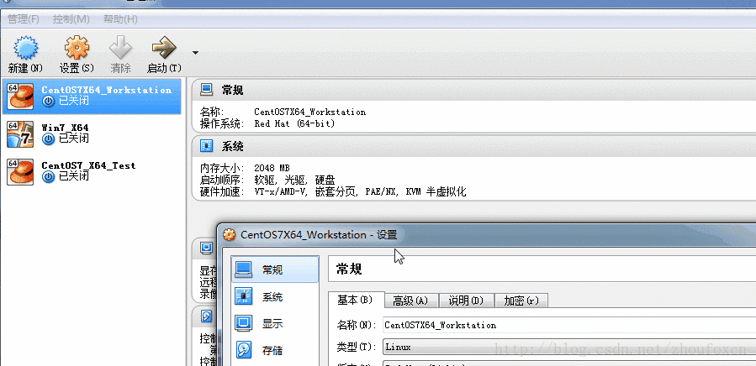756x366 pixels.
Task: Select 存储 category in settings dialog sidebar
Action: point(275,351)
